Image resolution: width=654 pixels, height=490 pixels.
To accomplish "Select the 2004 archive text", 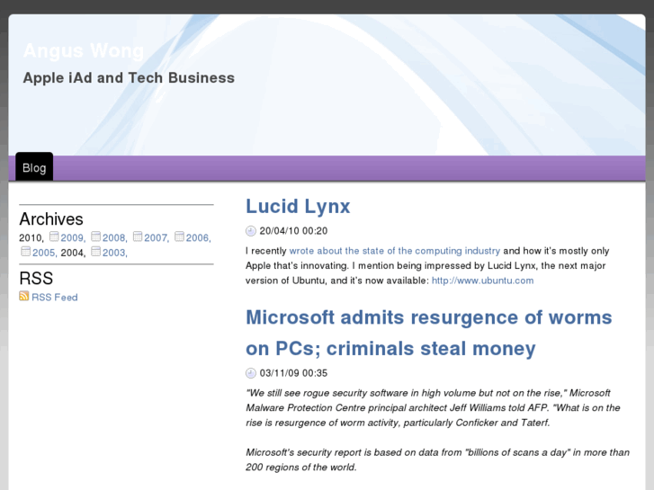I will click(73, 253).
